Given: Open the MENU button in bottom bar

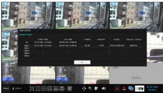Looking at the screenshot, I should 6,88.
